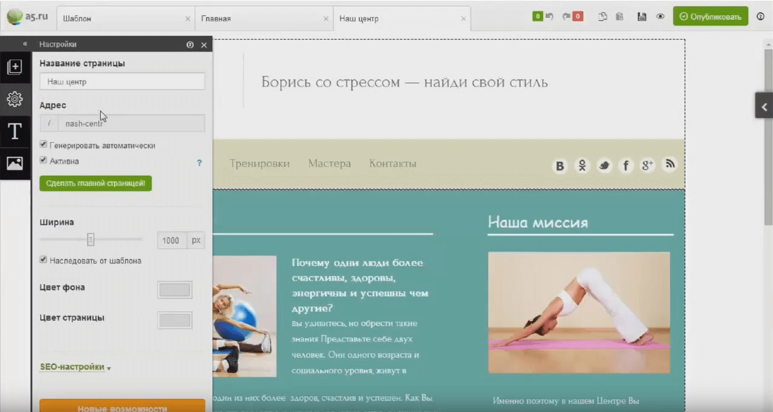Expand the right side panel arrow
773x412 pixels.
point(764,107)
